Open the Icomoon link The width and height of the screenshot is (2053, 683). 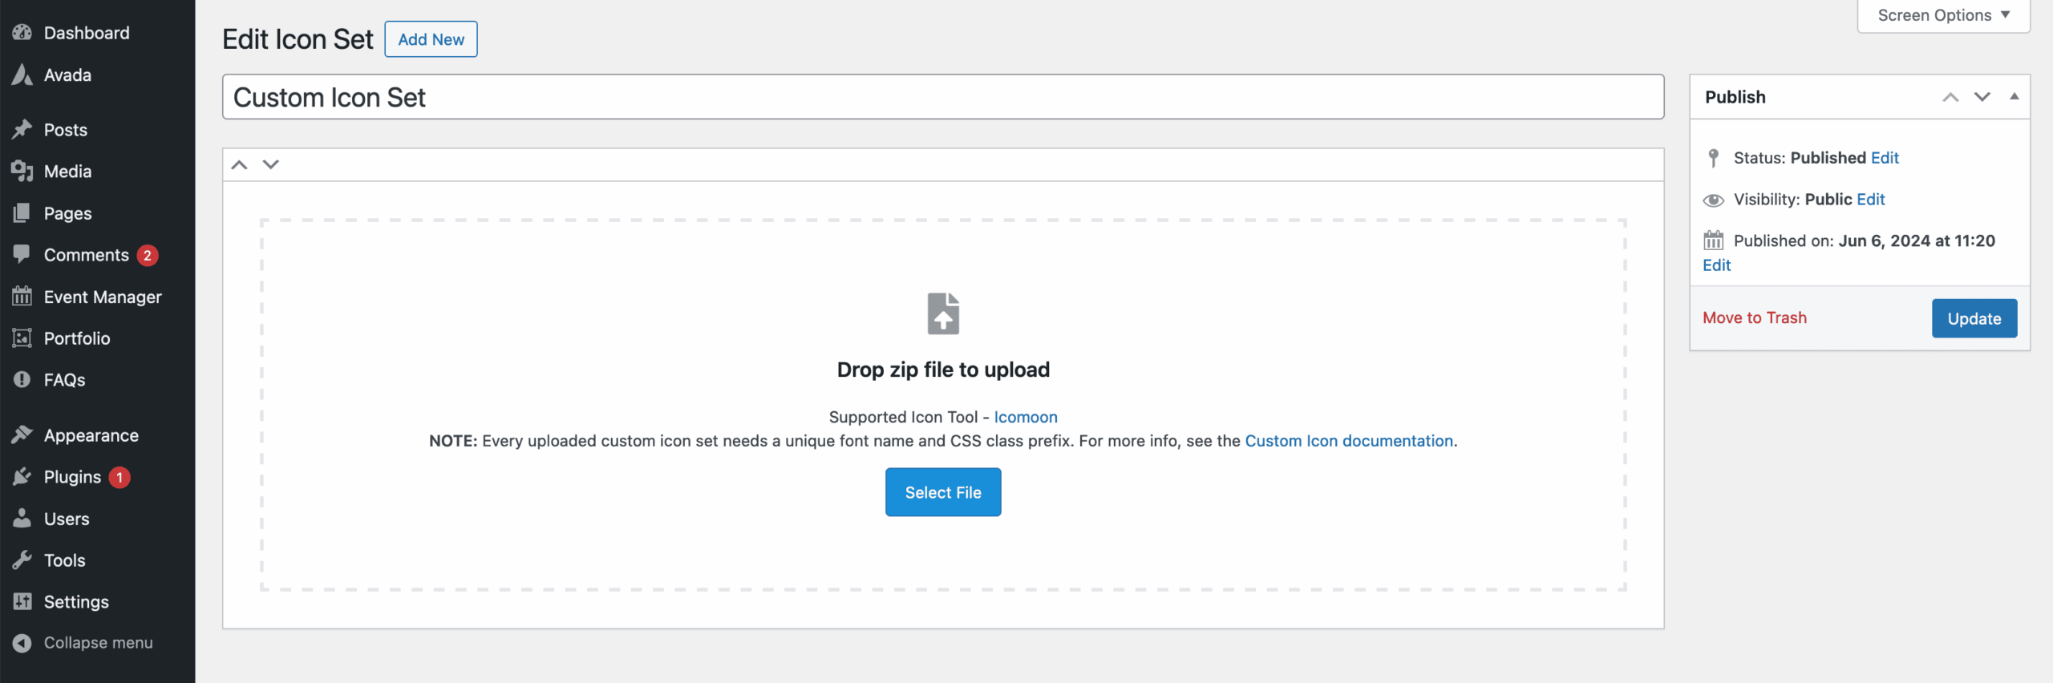coord(1026,417)
